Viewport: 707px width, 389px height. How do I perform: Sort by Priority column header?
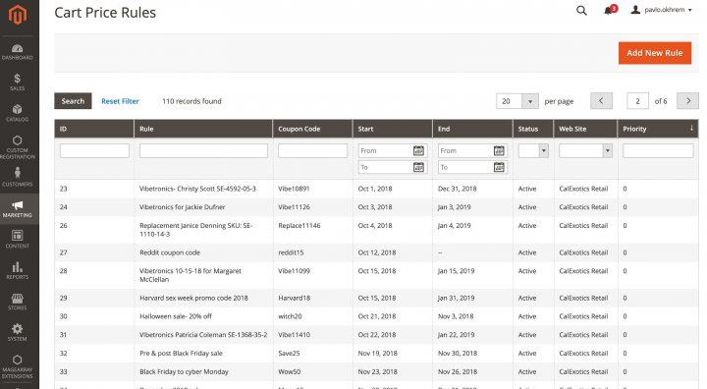tap(658, 129)
